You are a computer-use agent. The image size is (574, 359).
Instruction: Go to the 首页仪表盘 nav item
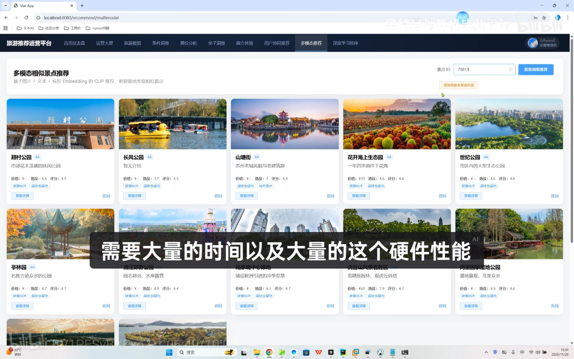tap(74, 43)
